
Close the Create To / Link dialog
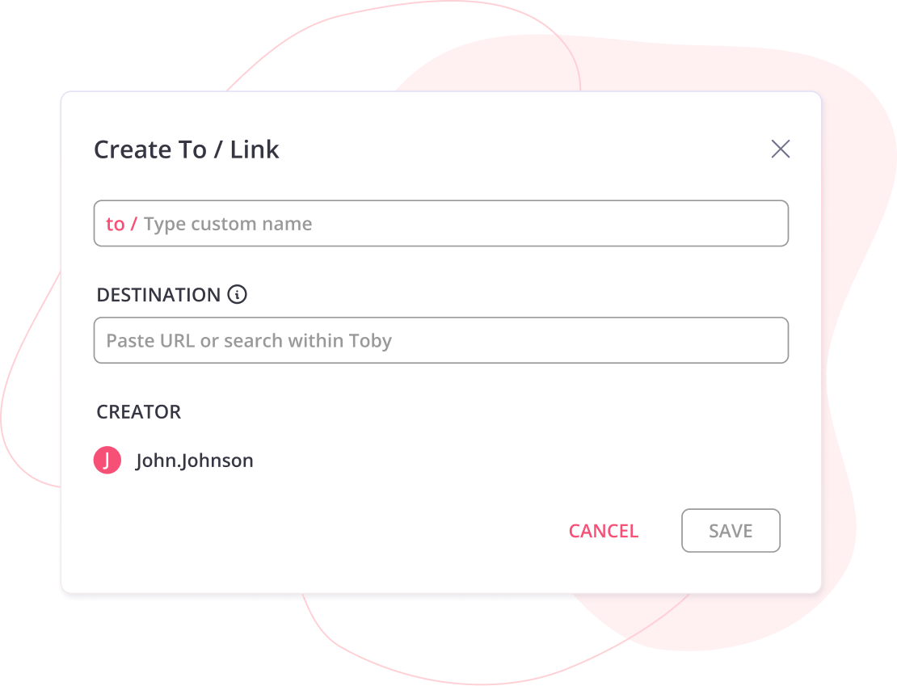coord(780,149)
